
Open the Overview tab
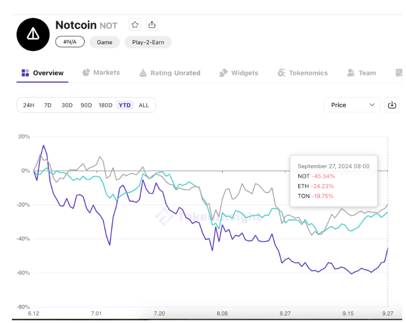43,73
